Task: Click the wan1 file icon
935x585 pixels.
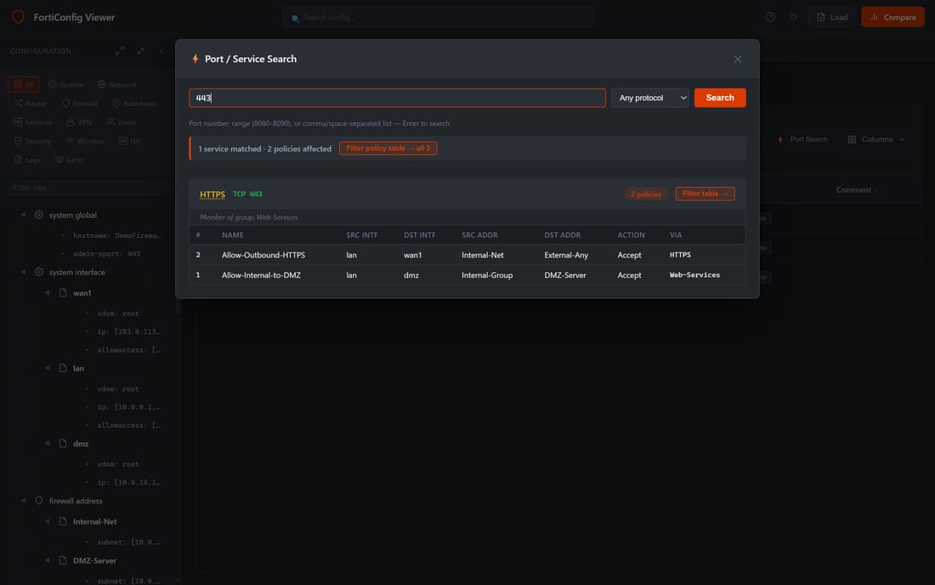Action: point(63,292)
